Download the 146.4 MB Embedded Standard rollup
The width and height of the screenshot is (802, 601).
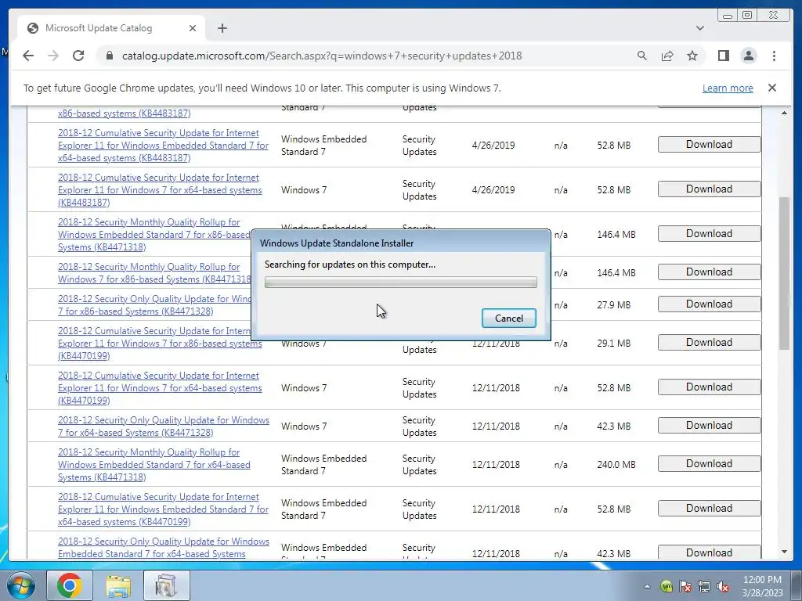[709, 233]
